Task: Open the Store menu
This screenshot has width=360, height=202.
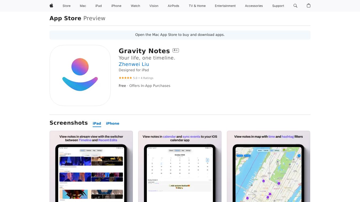Action: 67,6
